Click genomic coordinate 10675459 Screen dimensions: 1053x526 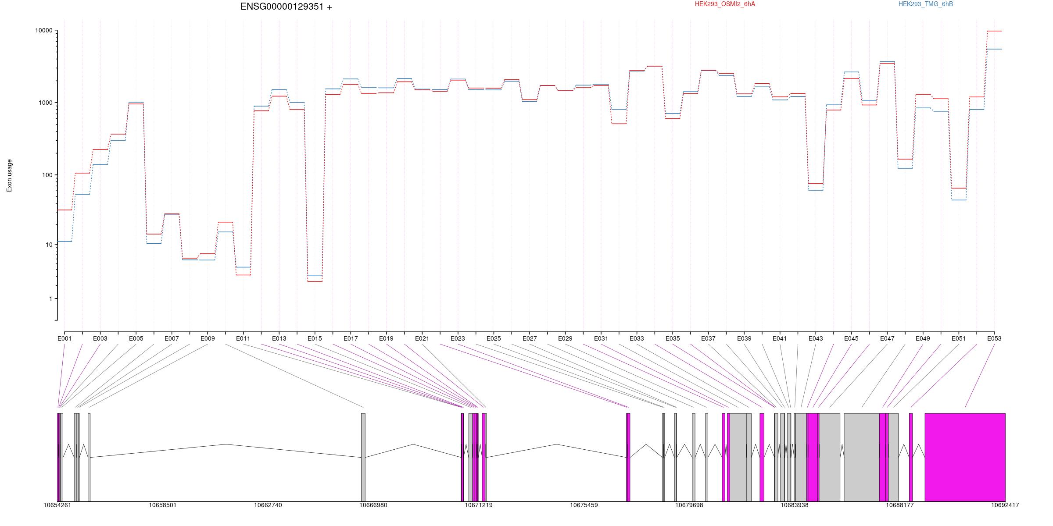(x=584, y=505)
